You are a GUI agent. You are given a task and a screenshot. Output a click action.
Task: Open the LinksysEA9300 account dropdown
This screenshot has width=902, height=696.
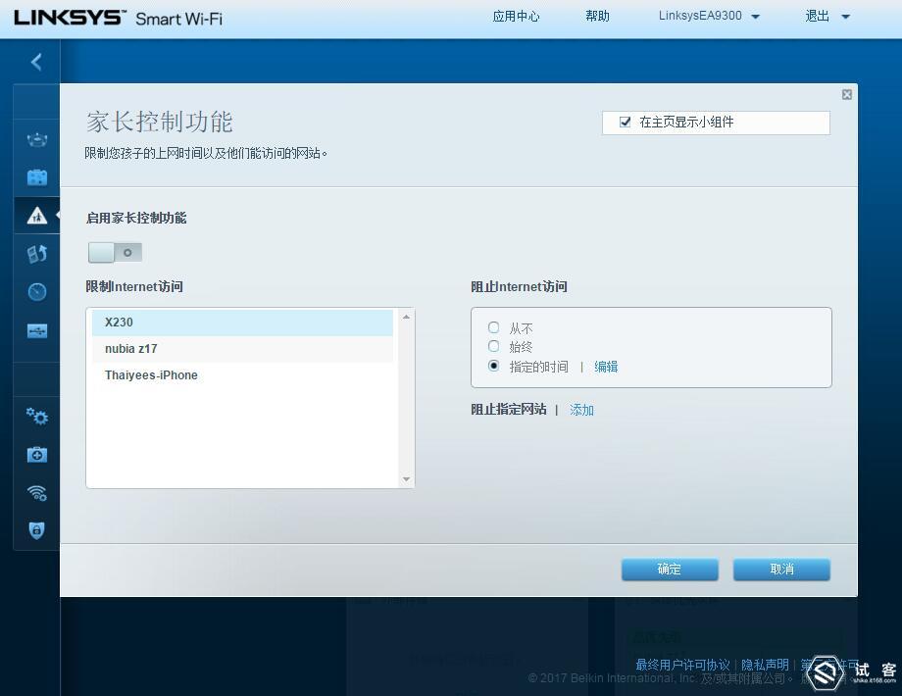coord(708,16)
